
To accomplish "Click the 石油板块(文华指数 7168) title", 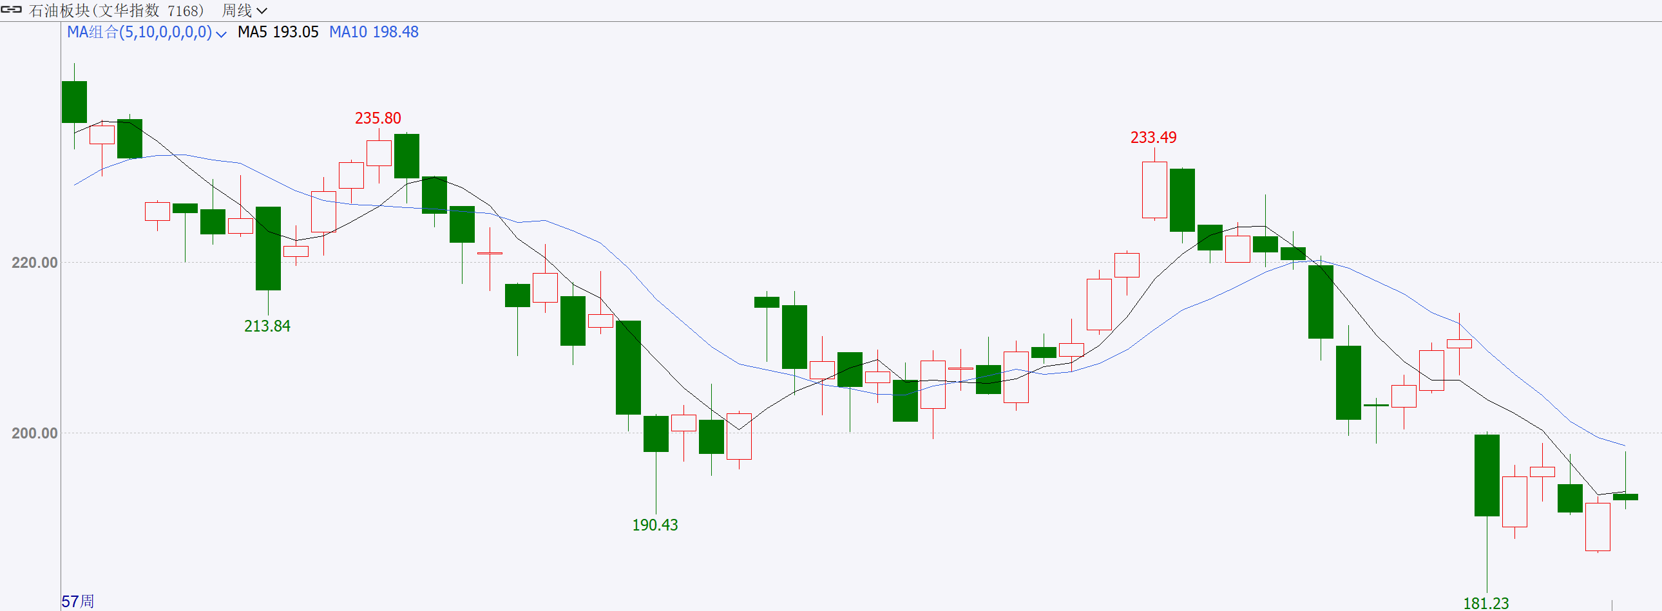I will [x=116, y=11].
